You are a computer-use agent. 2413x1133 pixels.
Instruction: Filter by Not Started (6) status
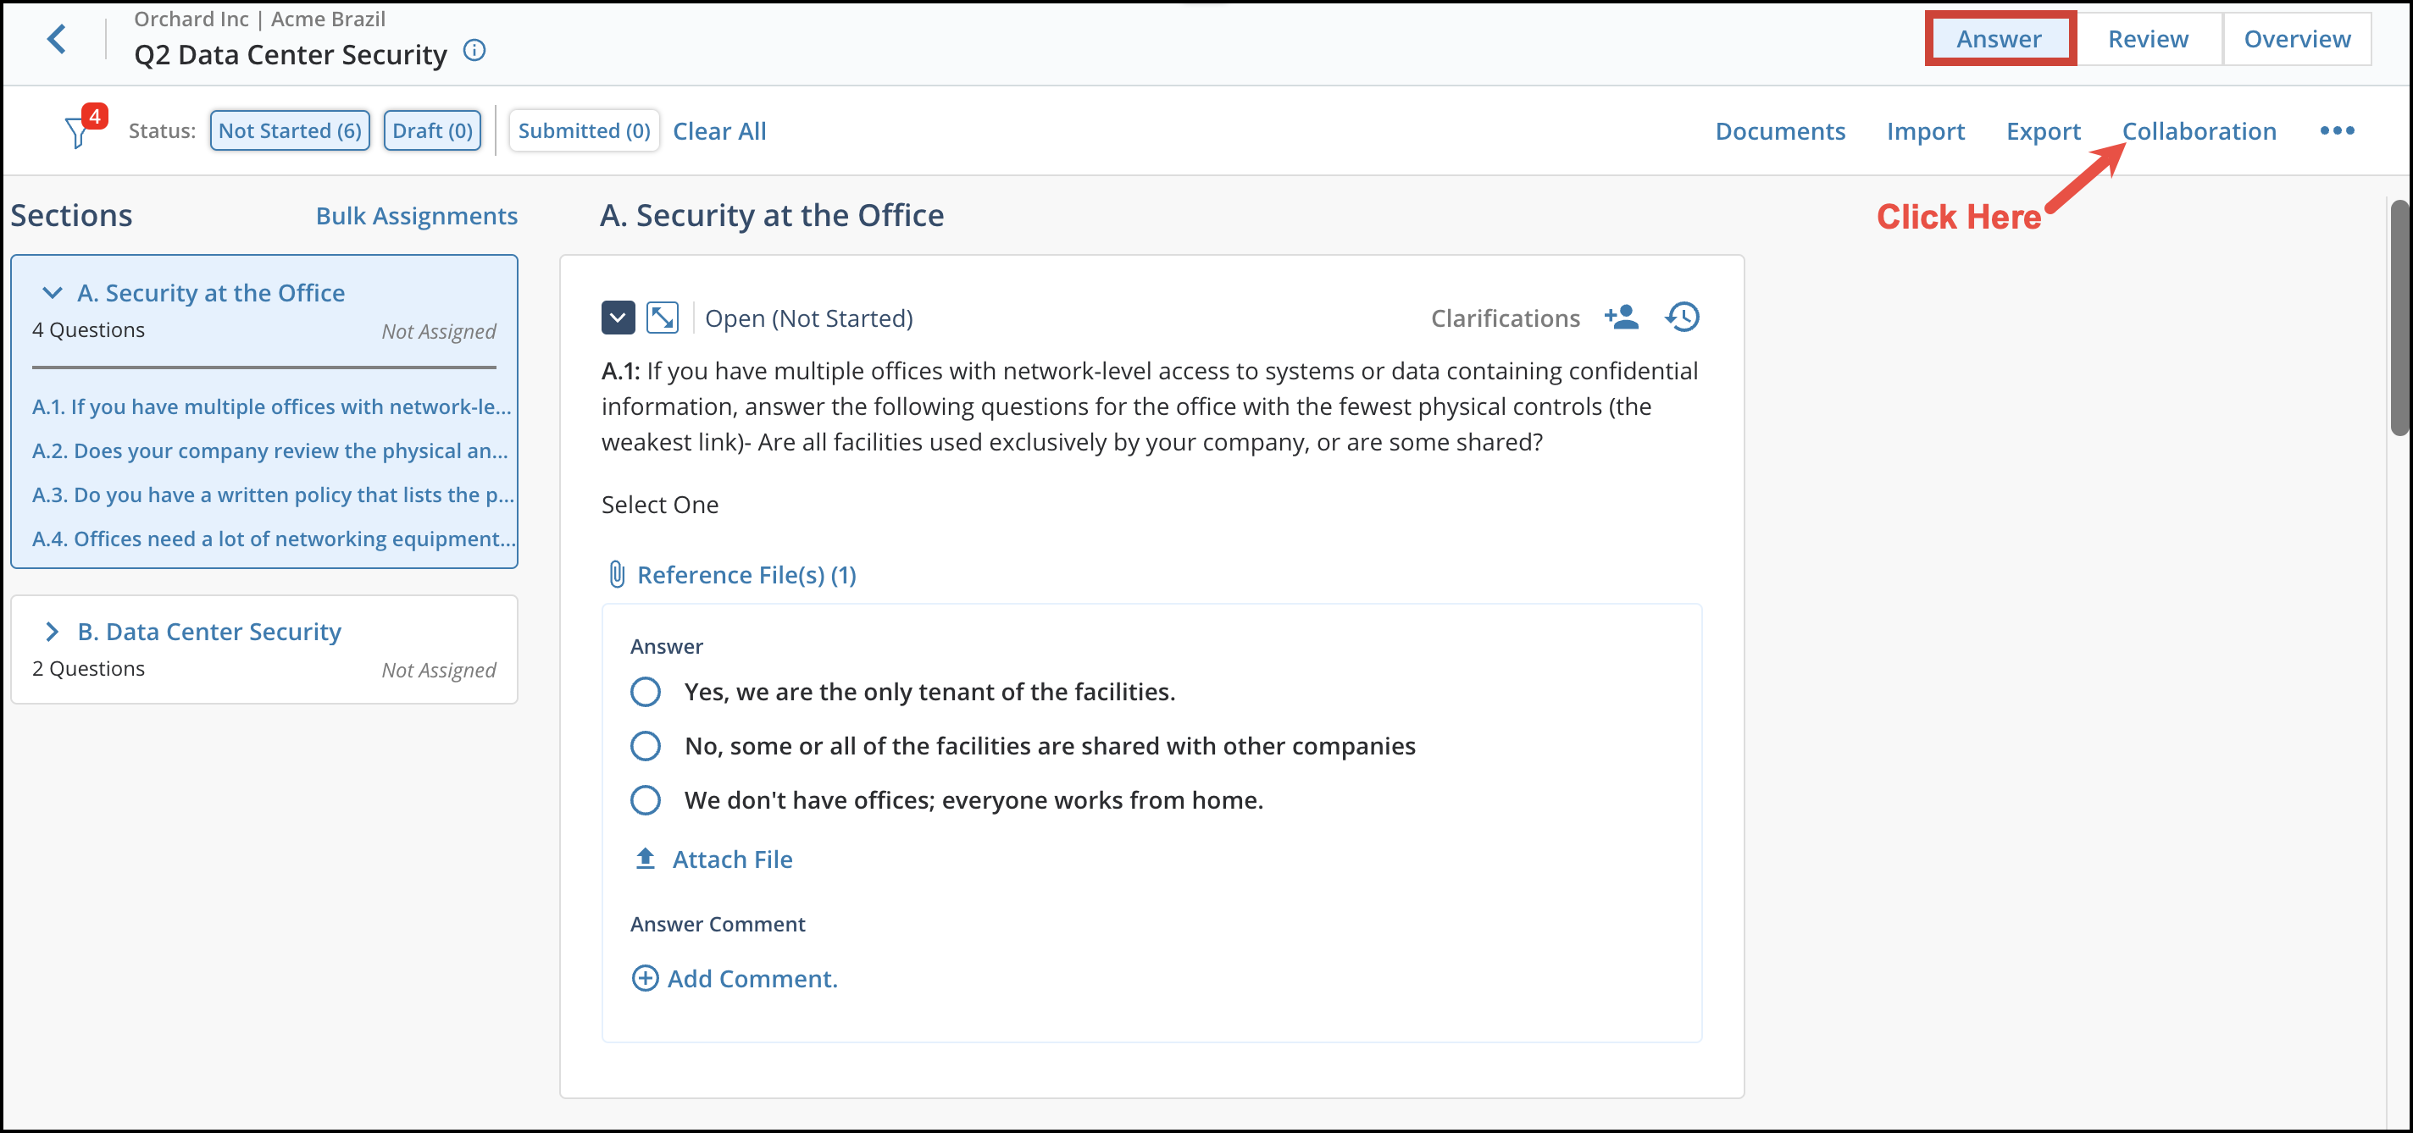tap(290, 130)
